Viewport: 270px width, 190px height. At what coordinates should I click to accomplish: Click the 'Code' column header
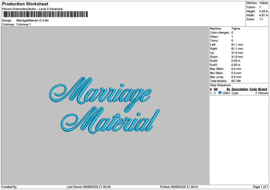[253, 89]
